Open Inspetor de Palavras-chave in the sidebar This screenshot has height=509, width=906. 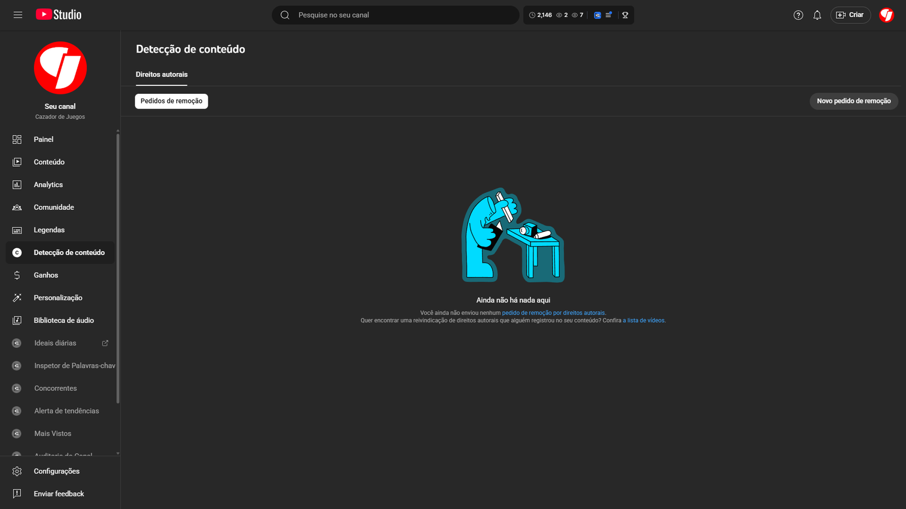pos(60,365)
